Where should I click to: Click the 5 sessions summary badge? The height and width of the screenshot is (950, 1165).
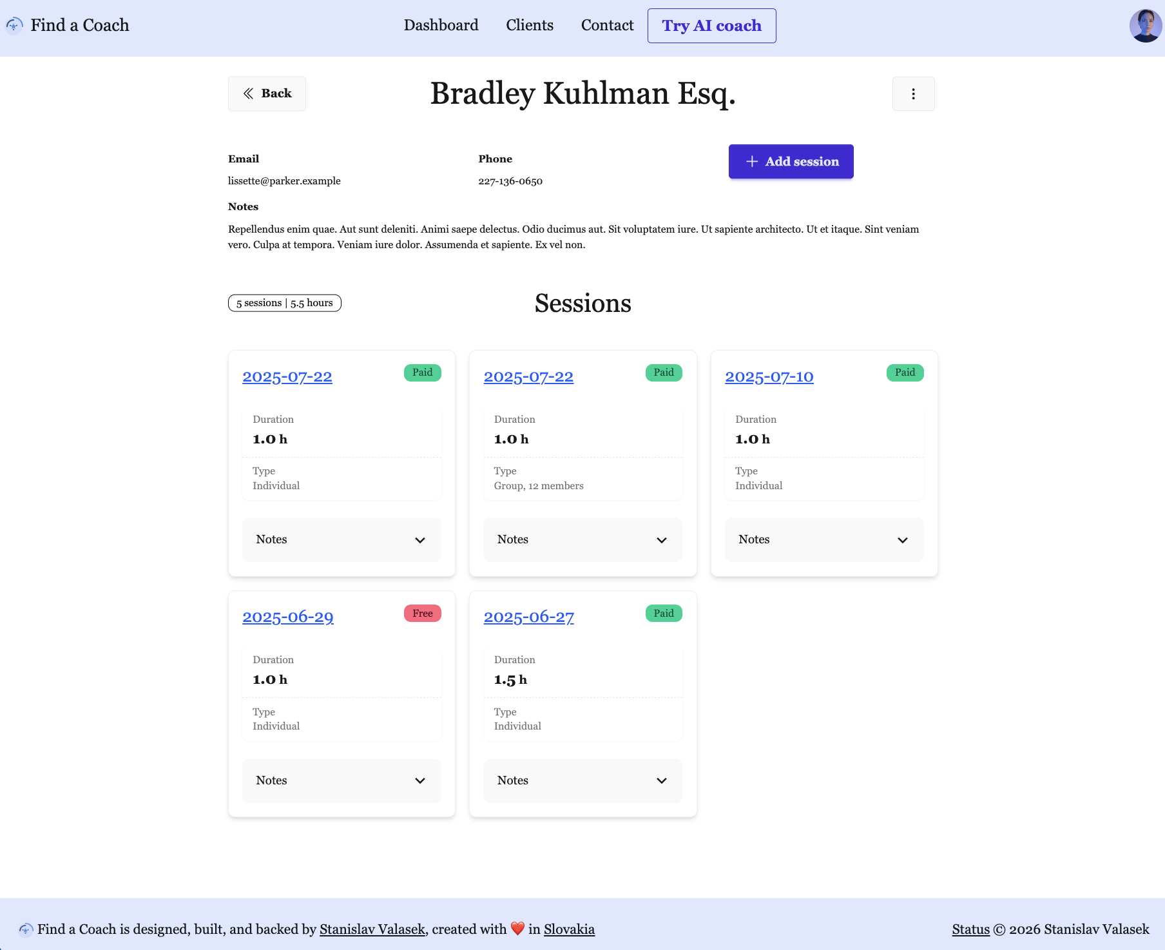point(284,303)
